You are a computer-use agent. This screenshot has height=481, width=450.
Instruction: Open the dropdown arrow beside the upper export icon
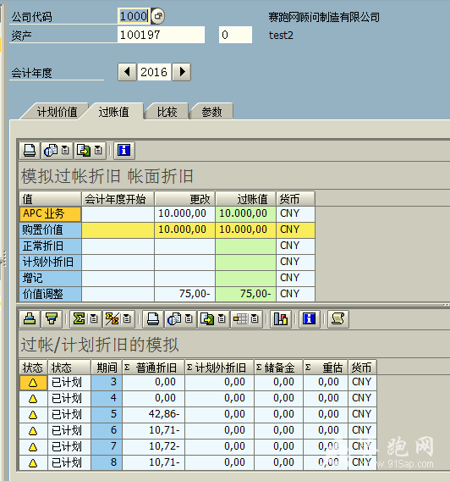pos(98,151)
